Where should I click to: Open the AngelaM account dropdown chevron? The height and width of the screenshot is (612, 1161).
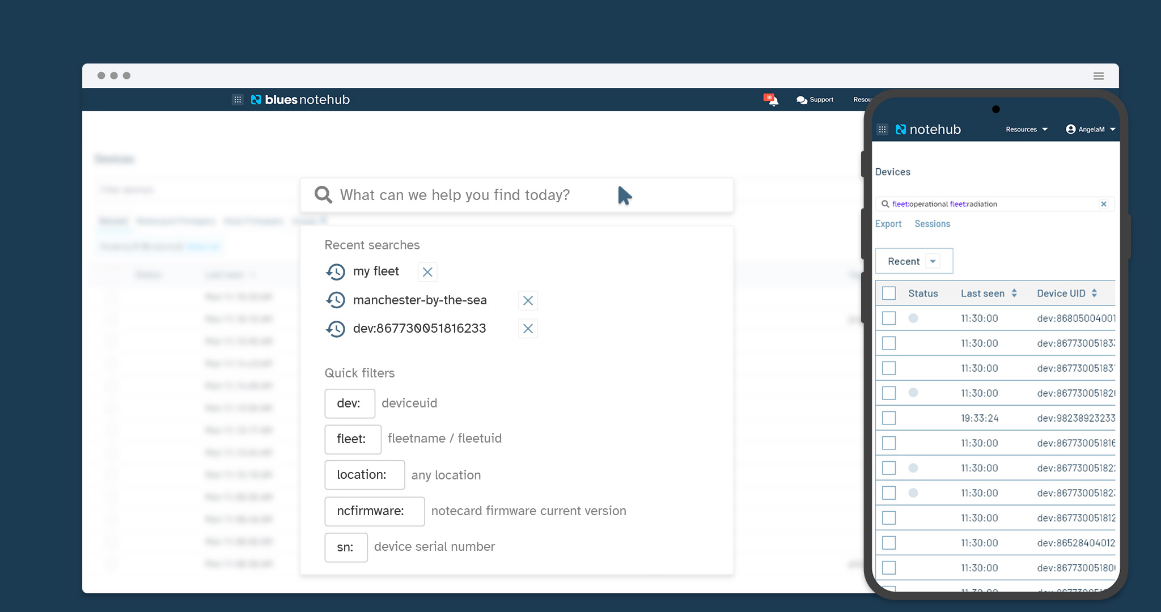(x=1113, y=129)
